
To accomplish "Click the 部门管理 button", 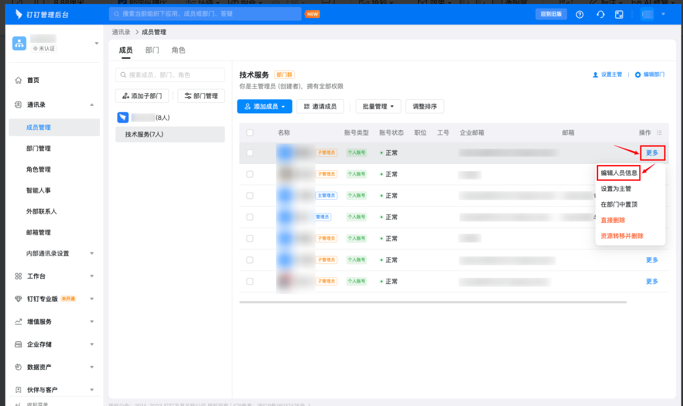I will tap(201, 96).
